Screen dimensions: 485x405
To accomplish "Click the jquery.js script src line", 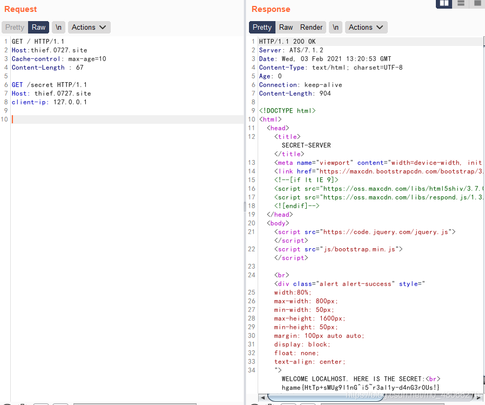I will click(365, 232).
